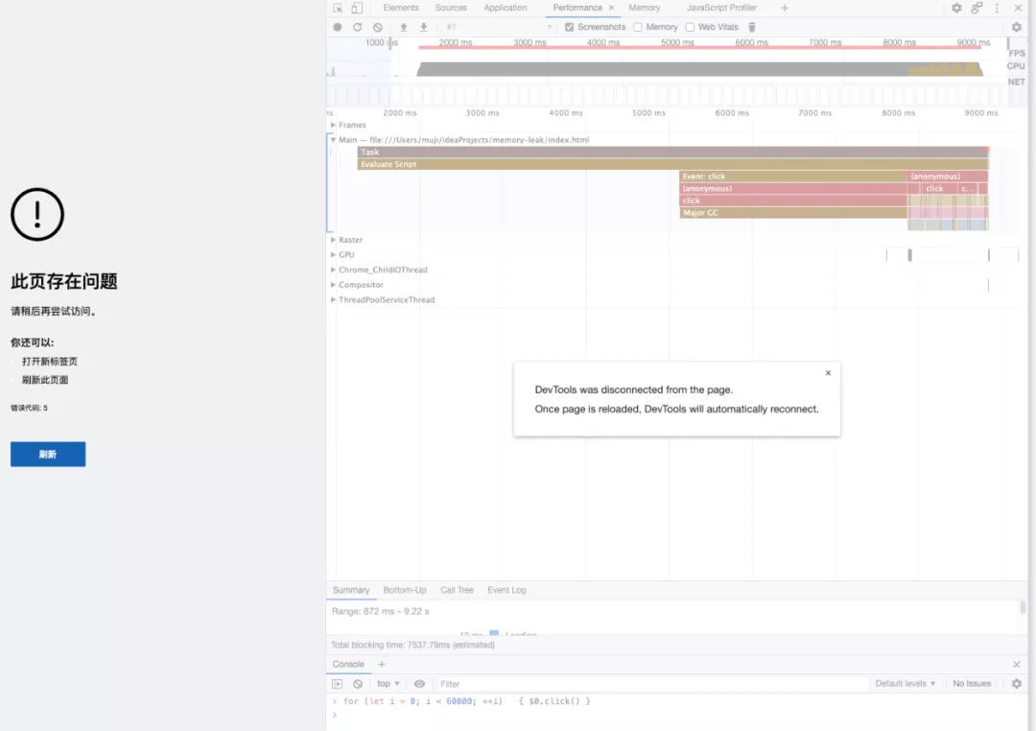Screen dimensions: 1036x731
Task: Save the profile with the download icon
Action: tap(424, 27)
